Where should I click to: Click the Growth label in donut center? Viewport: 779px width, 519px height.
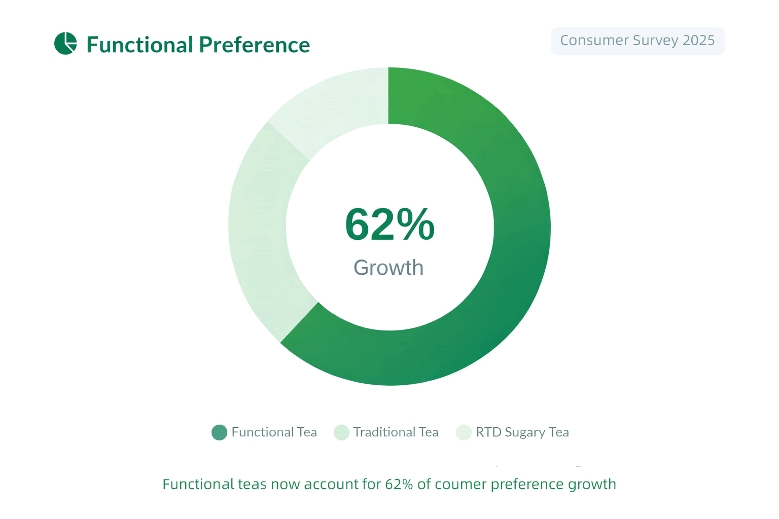coord(388,268)
